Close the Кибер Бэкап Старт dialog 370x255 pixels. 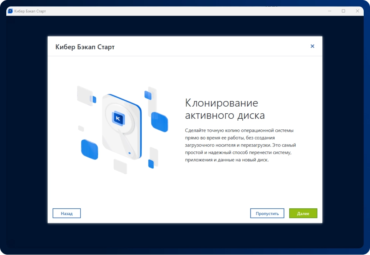(312, 46)
